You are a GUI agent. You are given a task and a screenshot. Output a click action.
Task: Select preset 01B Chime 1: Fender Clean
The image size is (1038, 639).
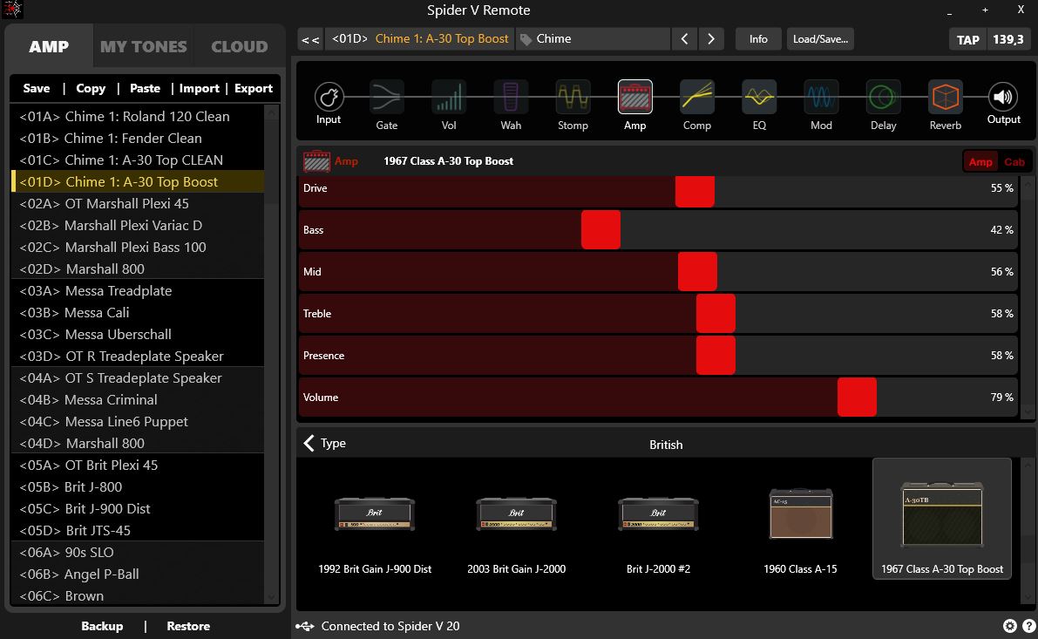(138, 139)
